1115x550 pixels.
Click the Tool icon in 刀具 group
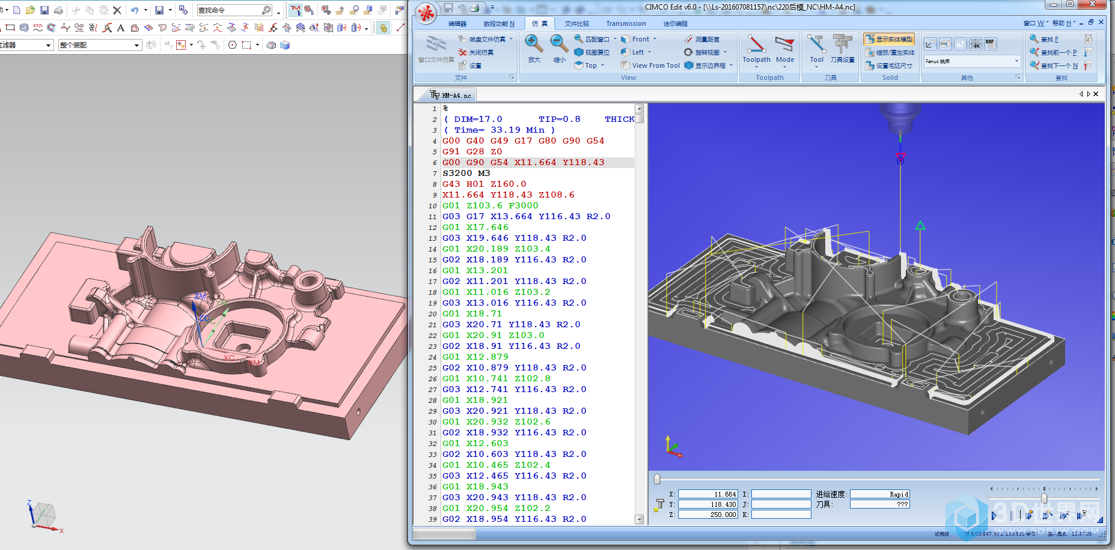(816, 44)
